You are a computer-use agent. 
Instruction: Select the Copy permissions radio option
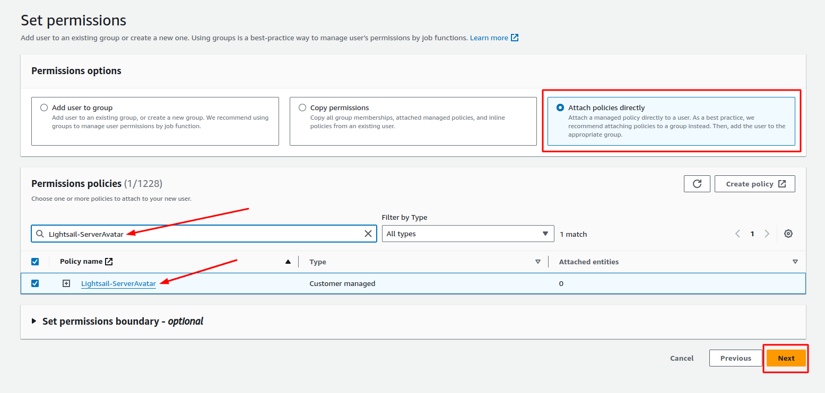pyautogui.click(x=302, y=108)
